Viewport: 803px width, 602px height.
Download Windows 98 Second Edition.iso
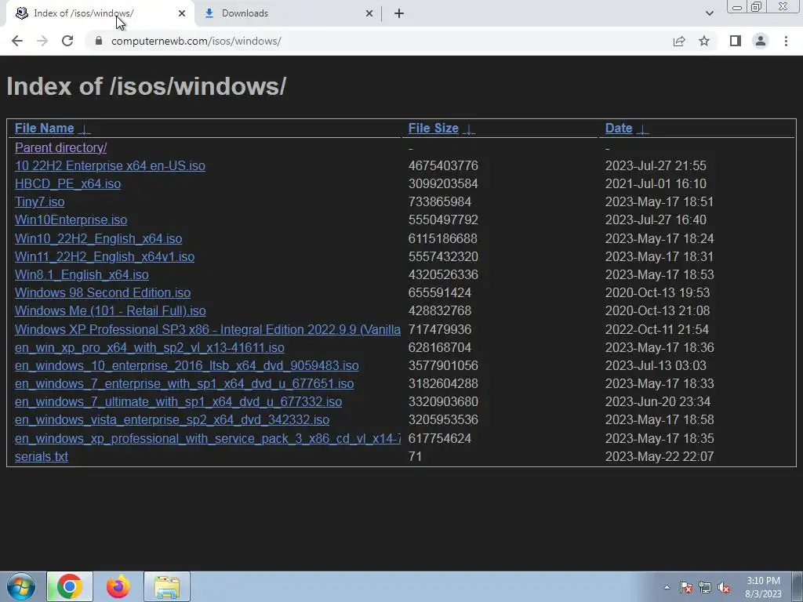tap(103, 293)
